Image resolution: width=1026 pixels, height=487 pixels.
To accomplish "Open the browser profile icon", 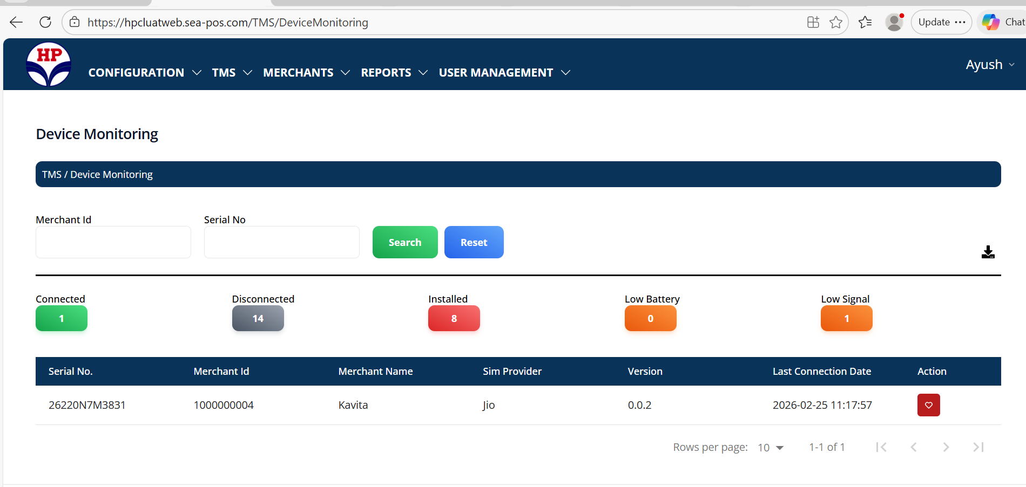I will [894, 22].
